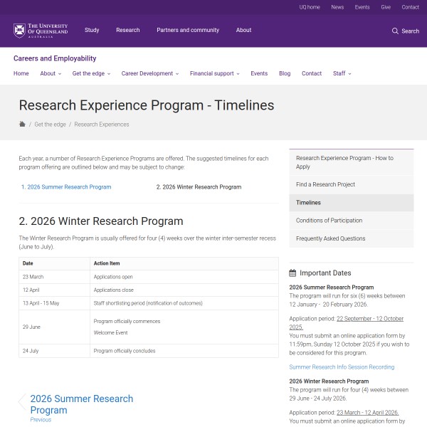This screenshot has width=427, height=427.
Task: Click the Give link in top bar
Action: [x=386, y=7]
